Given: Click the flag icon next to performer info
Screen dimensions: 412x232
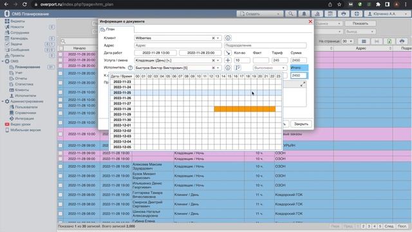Looking at the screenshot, I should coord(238,68).
